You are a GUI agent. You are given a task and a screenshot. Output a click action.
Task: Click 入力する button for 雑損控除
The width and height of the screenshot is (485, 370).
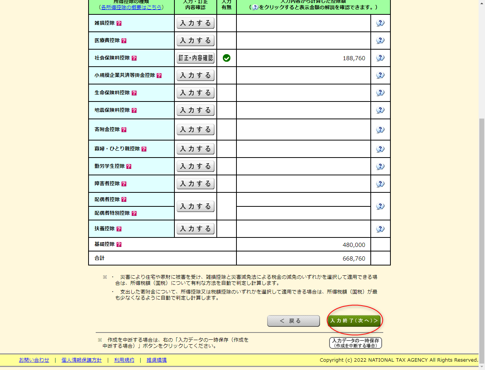pos(196,23)
